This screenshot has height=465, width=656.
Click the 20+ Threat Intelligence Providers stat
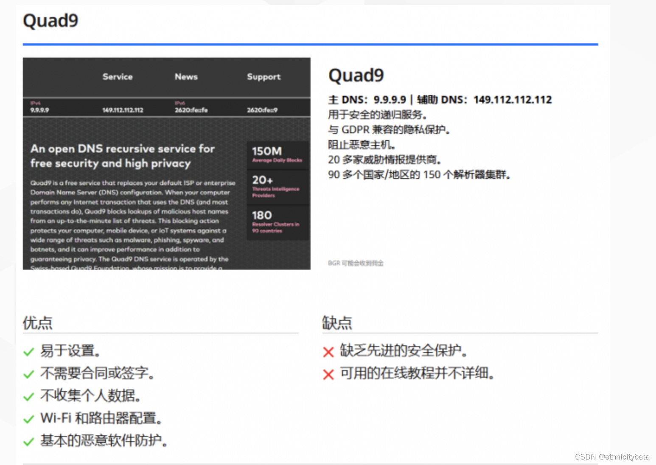278,187
